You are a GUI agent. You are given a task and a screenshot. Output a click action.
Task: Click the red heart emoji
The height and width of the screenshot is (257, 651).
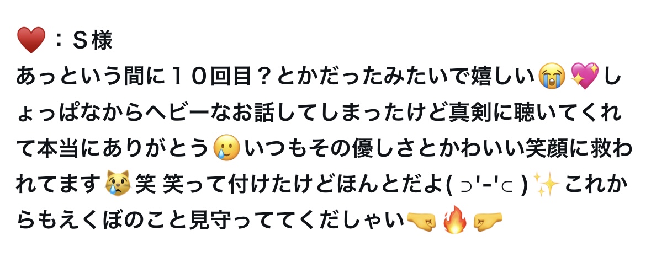pyautogui.click(x=31, y=40)
